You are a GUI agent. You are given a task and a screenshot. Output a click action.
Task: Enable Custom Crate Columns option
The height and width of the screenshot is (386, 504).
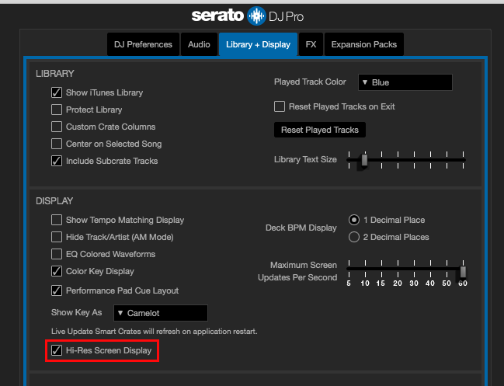coord(57,127)
